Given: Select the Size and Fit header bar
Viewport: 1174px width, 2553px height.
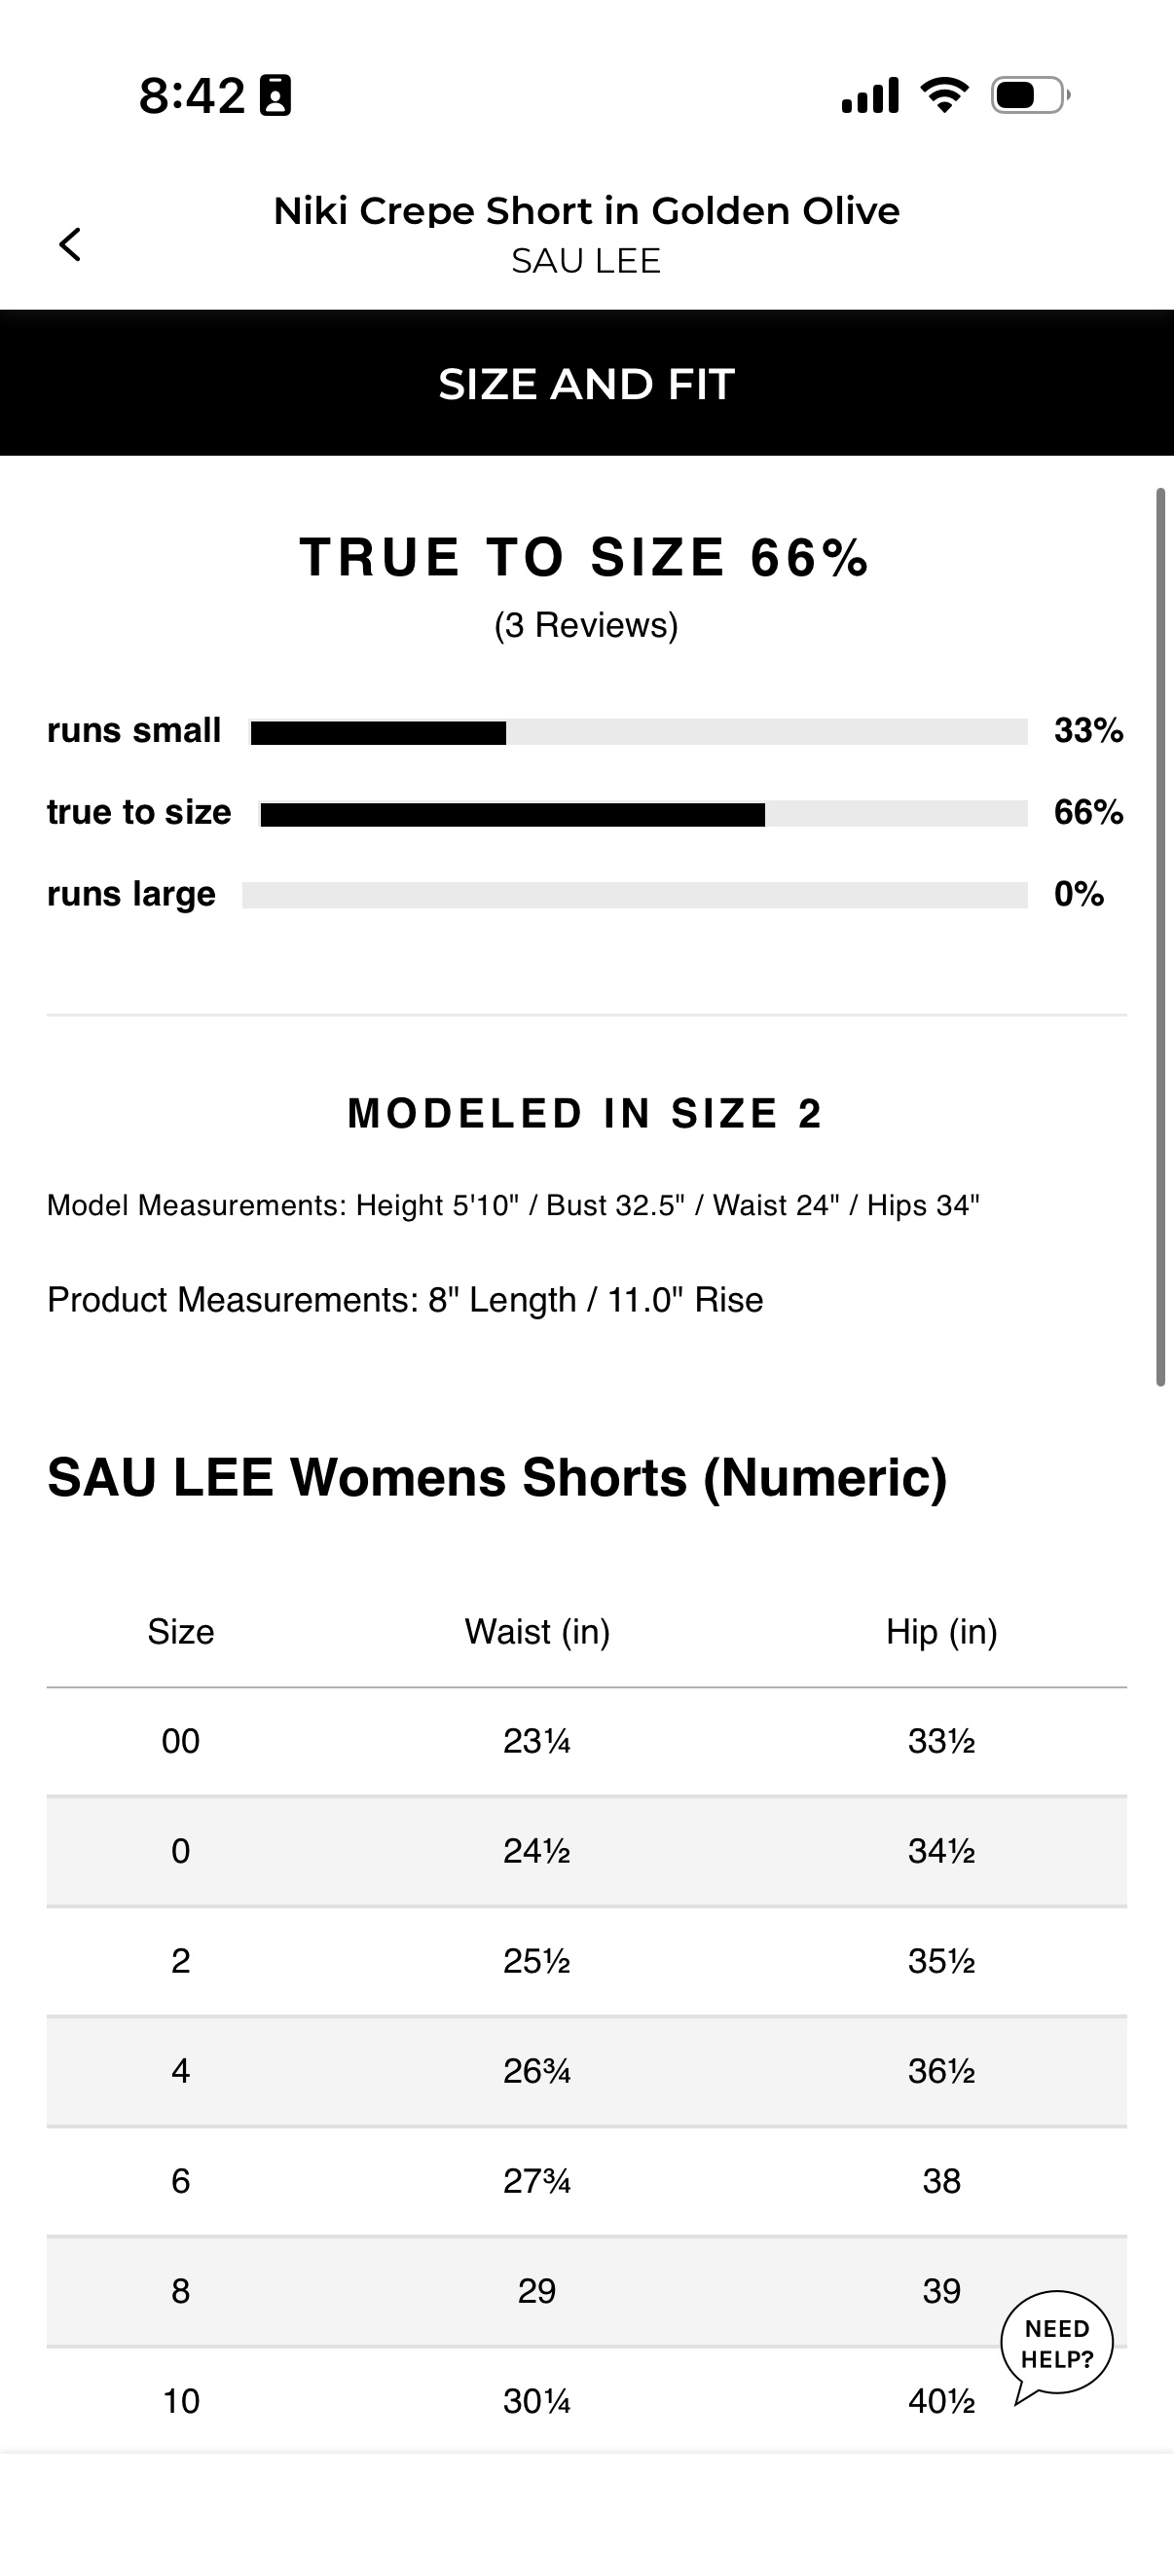Looking at the screenshot, I should click(586, 384).
